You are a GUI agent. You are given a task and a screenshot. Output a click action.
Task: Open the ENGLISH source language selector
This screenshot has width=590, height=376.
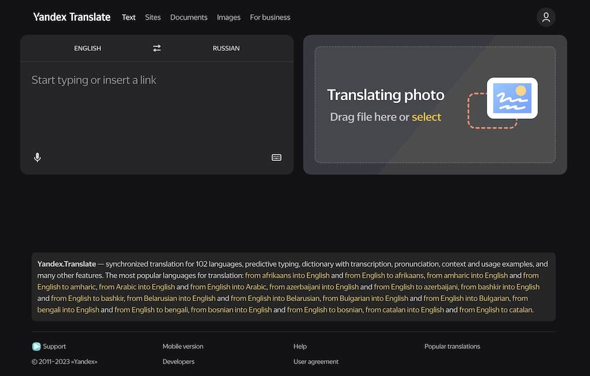87,48
